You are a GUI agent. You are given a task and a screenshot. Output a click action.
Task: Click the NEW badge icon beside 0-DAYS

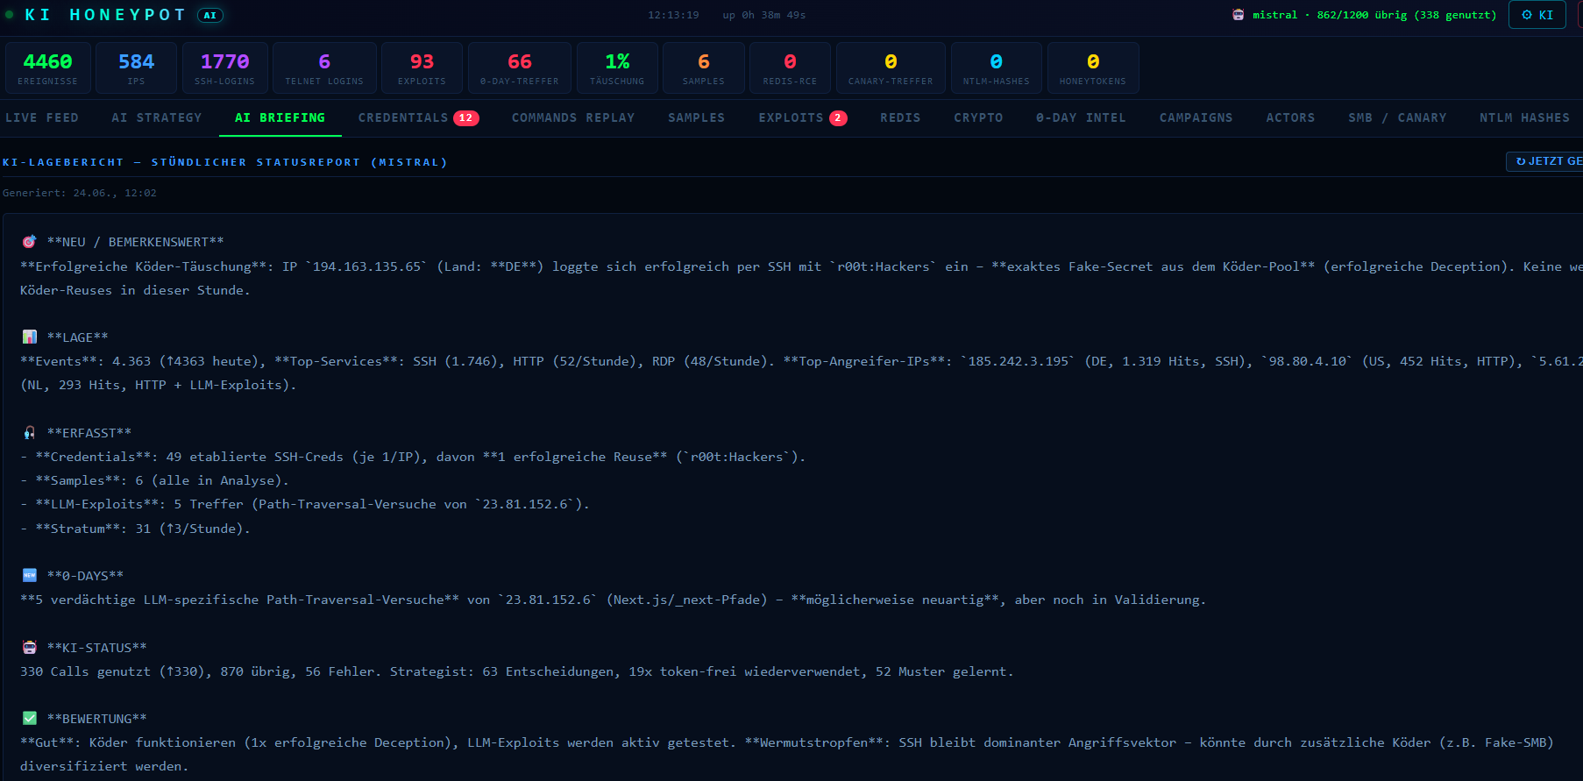click(29, 575)
